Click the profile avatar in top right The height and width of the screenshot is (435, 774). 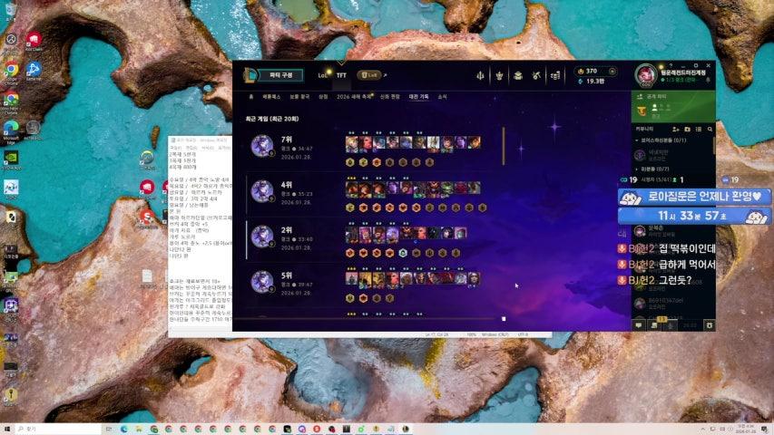645,74
